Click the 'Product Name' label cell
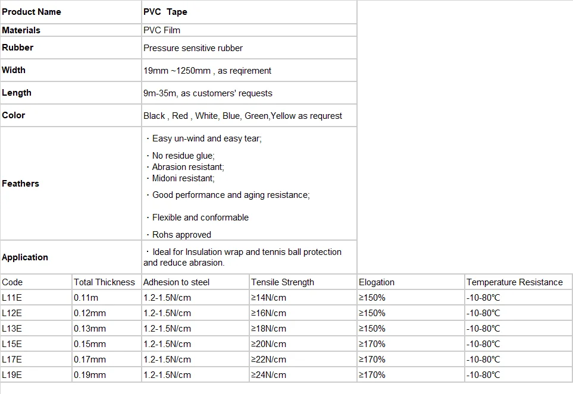 pyautogui.click(x=32, y=12)
